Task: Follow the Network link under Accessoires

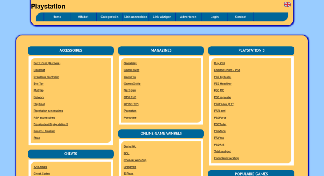Action: click(x=39, y=97)
